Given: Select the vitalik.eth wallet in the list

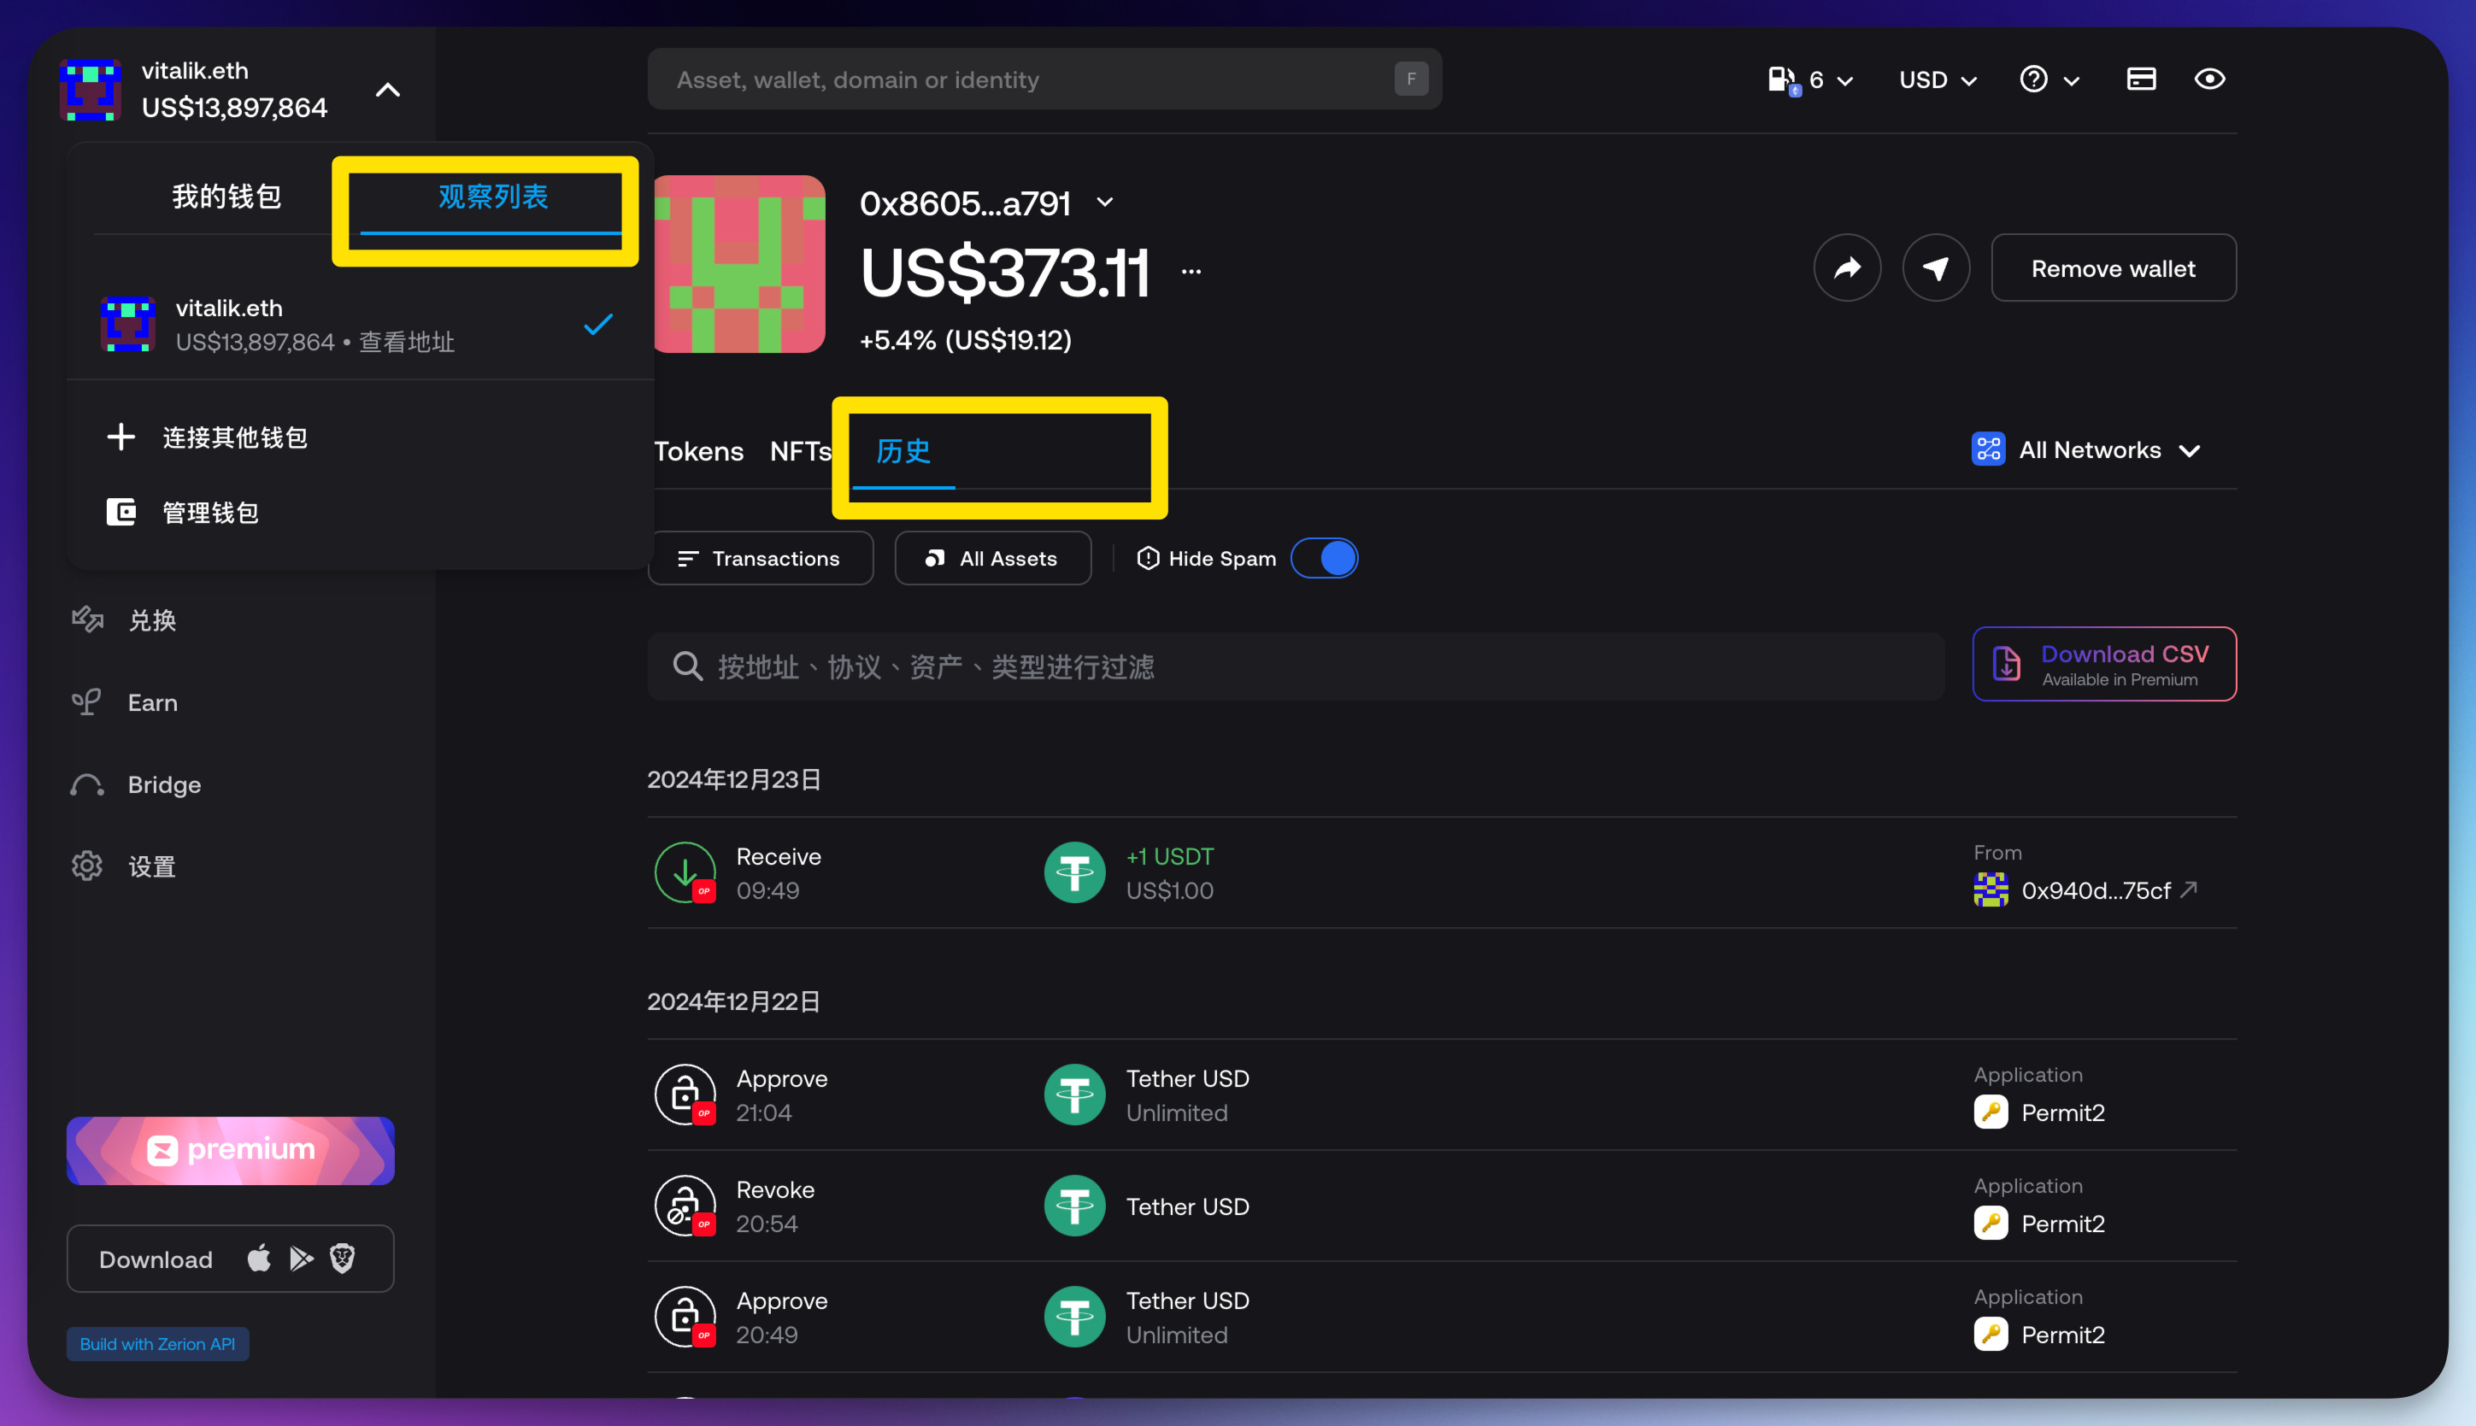Looking at the screenshot, I should [x=358, y=324].
